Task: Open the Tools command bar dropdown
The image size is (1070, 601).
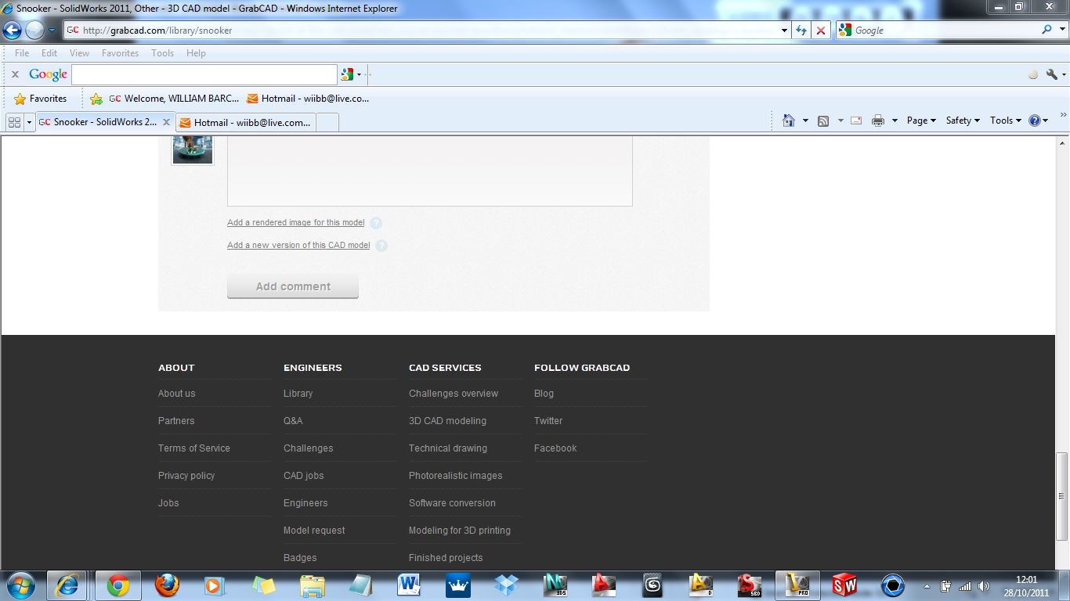Action: point(1006,121)
